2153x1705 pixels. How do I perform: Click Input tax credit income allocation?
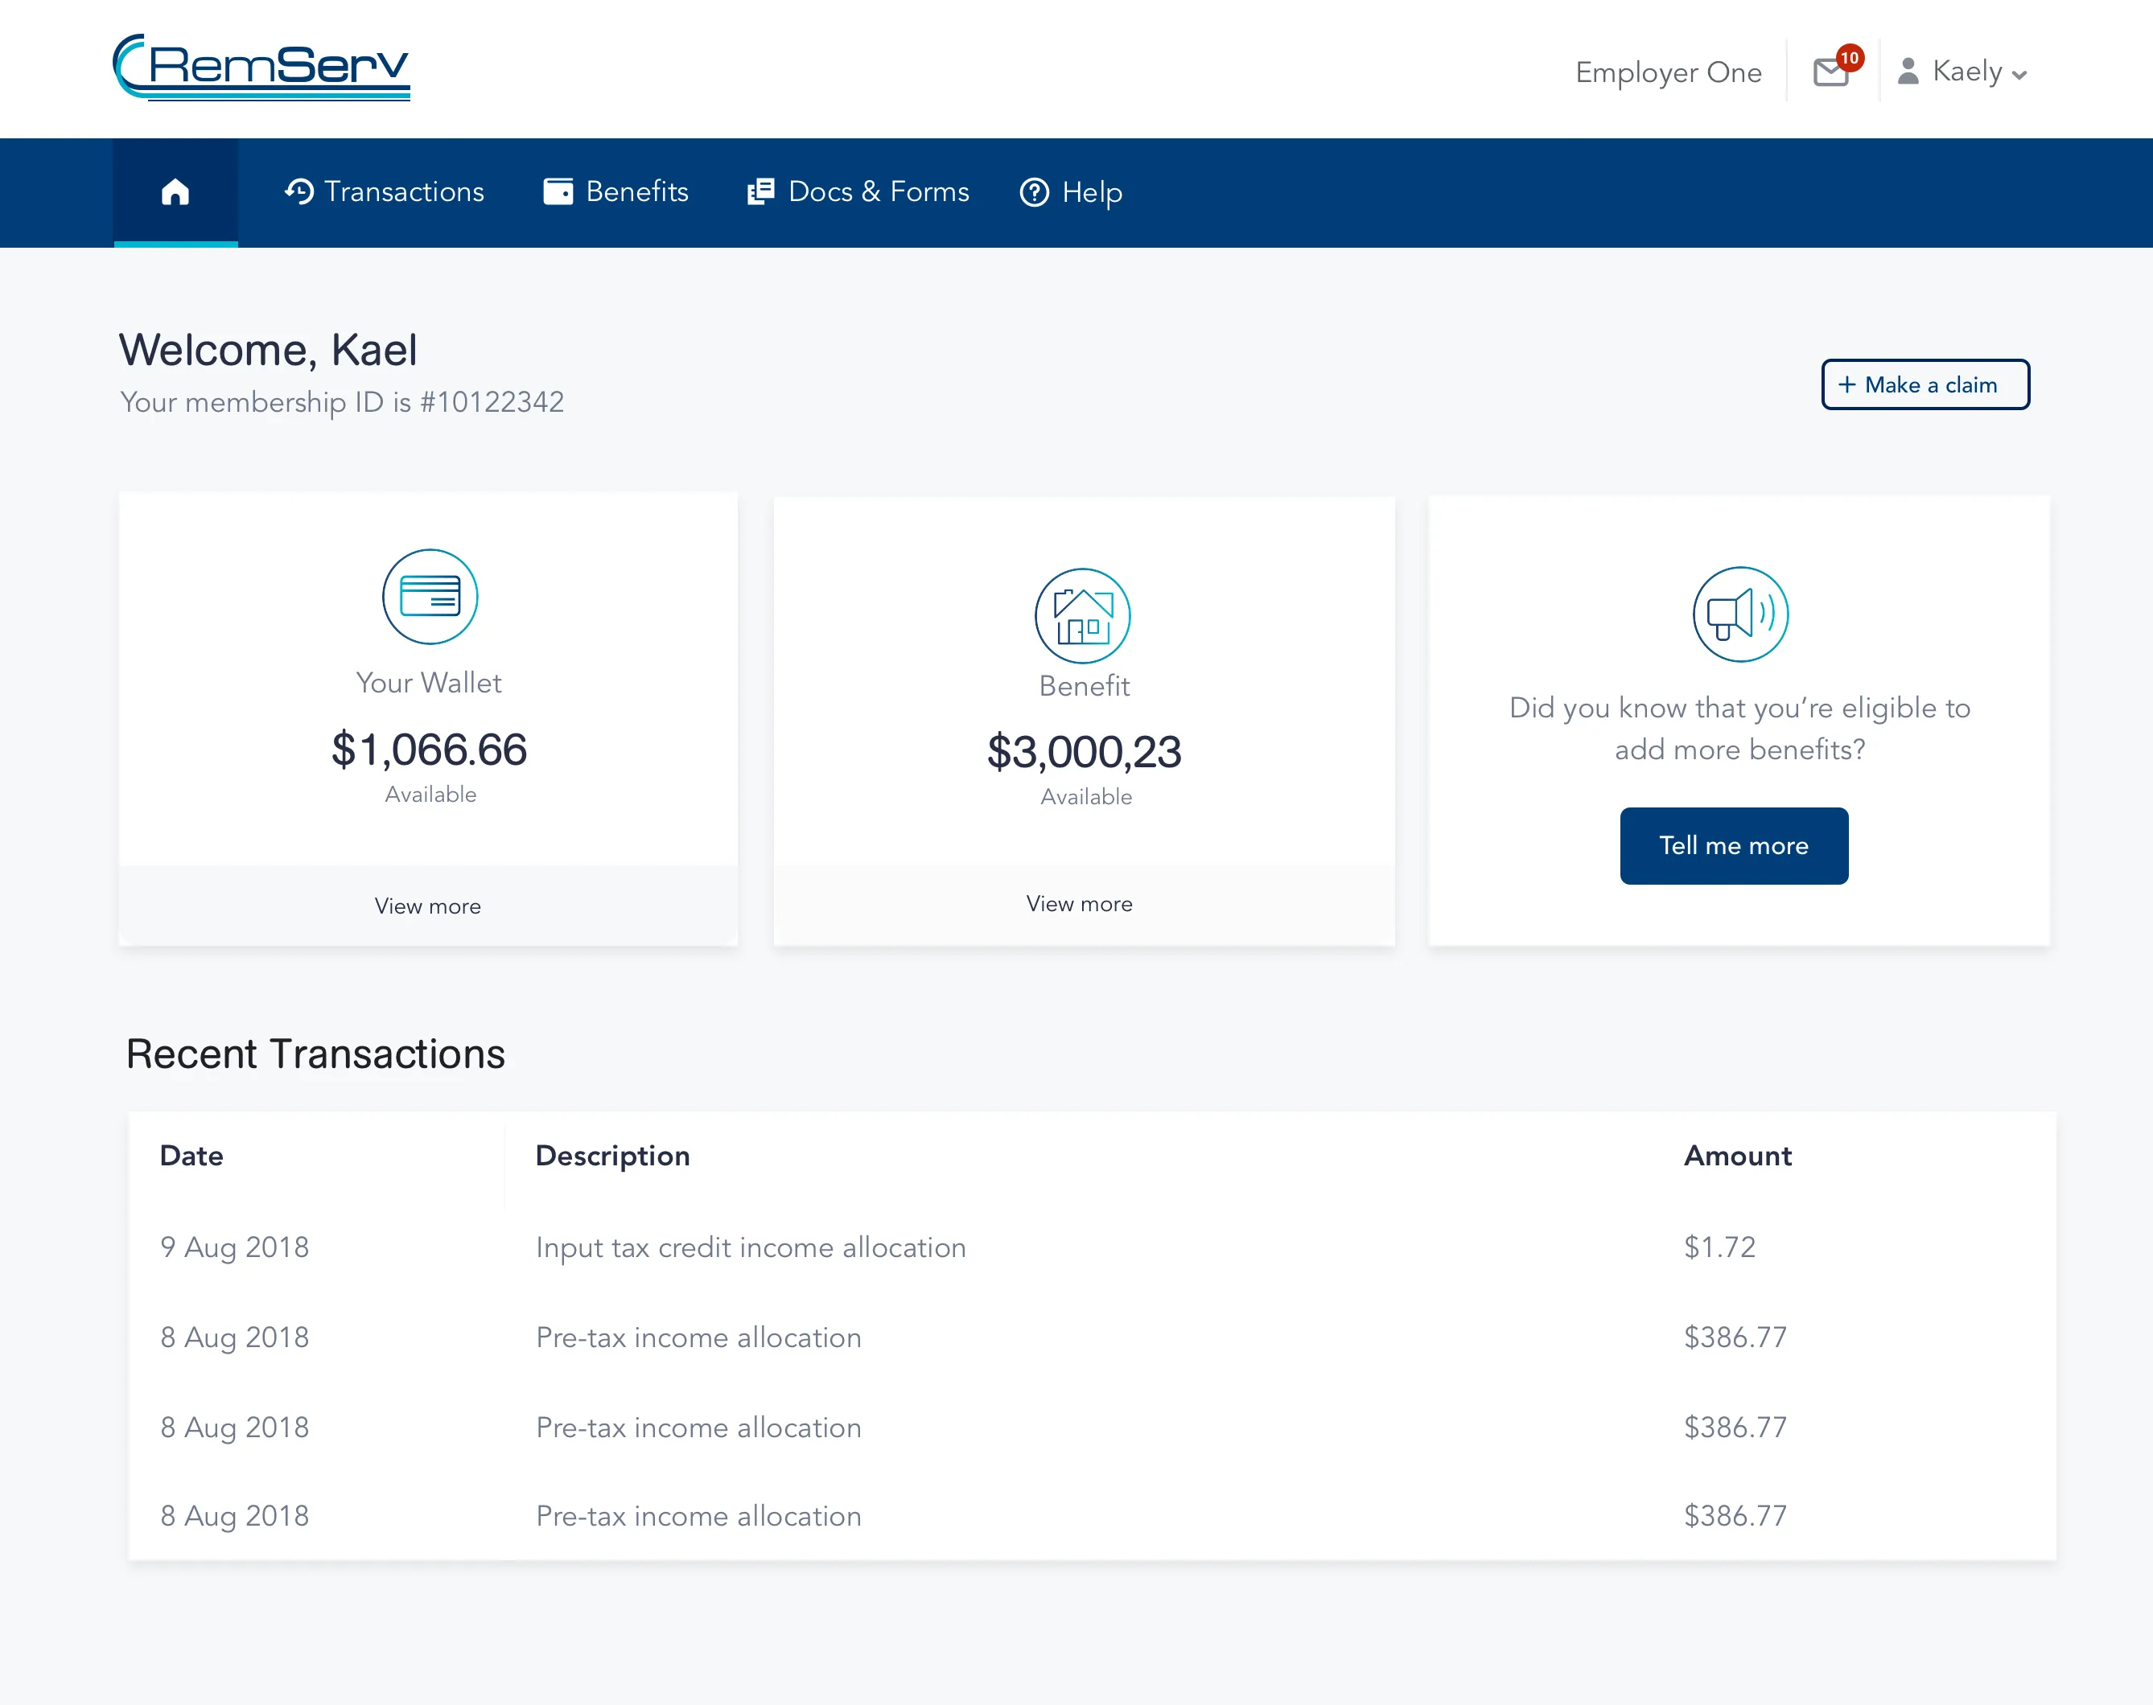(x=751, y=1248)
